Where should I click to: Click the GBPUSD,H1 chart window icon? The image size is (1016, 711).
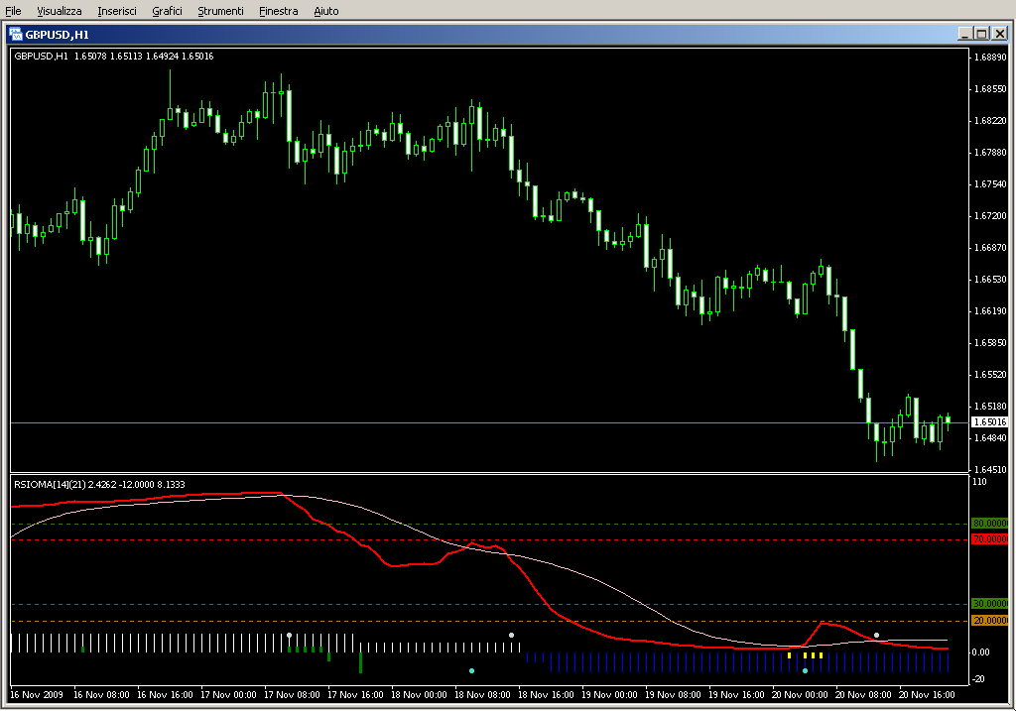(16, 35)
